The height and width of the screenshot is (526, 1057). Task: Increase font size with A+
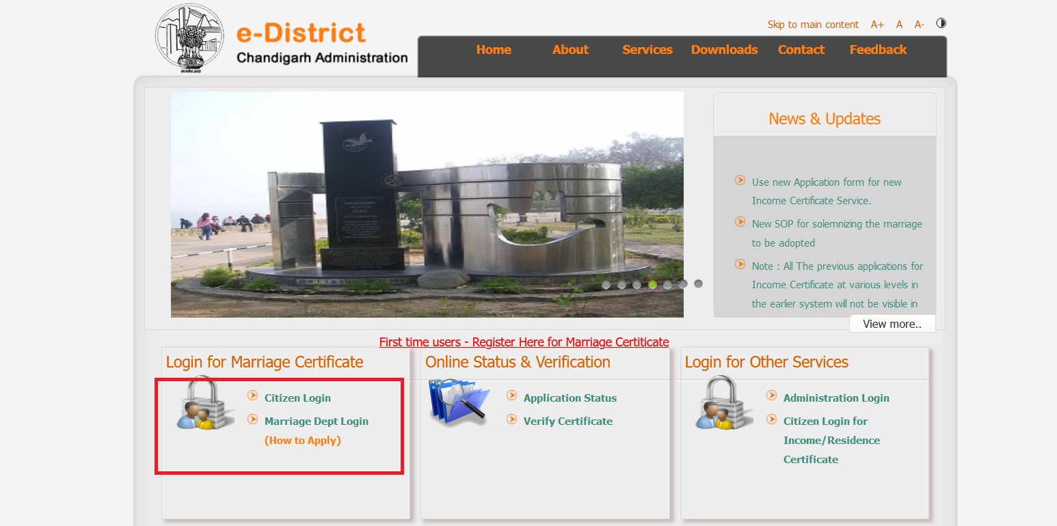pos(877,25)
